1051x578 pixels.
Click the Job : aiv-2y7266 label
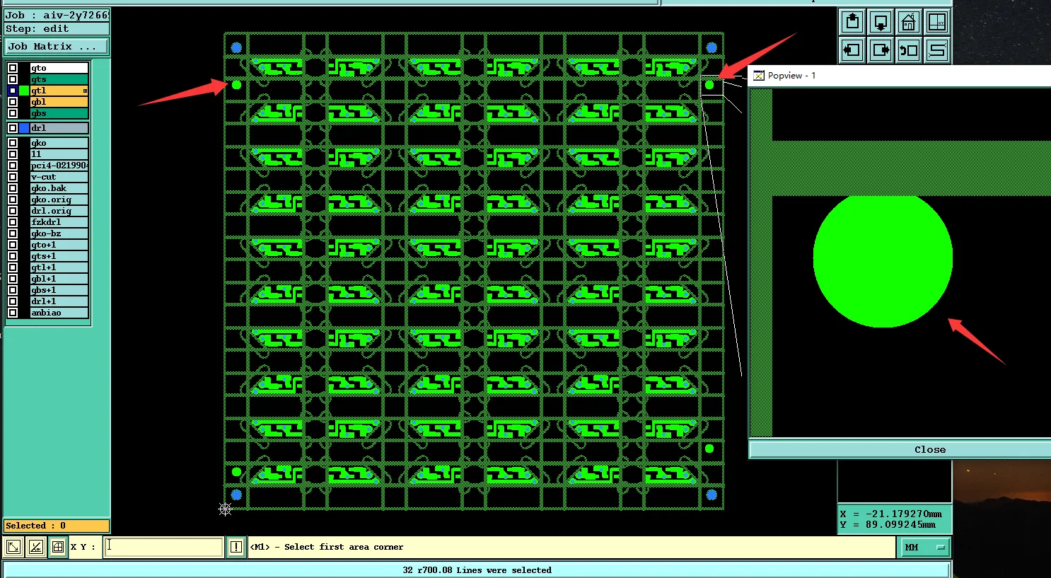[57, 15]
